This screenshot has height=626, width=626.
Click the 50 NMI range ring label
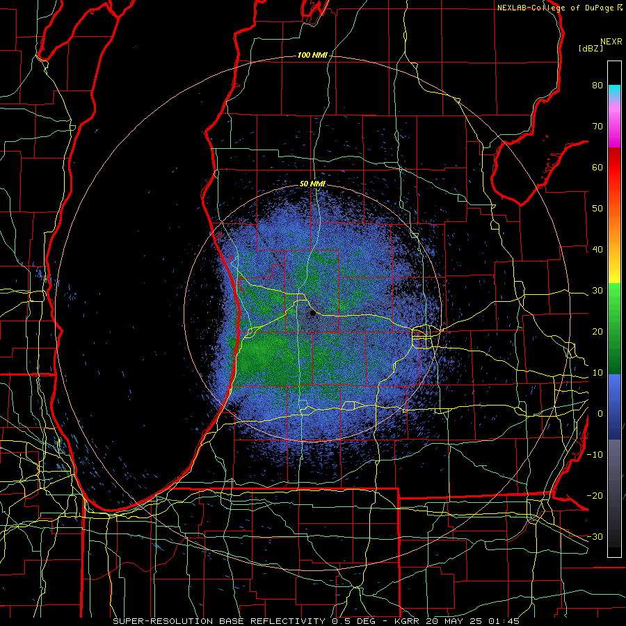(x=312, y=184)
